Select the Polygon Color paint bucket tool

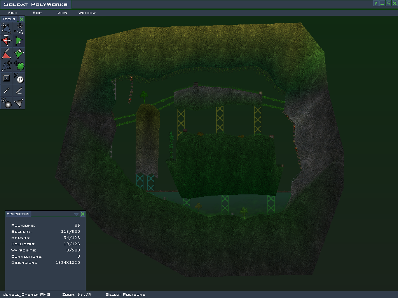point(19,54)
